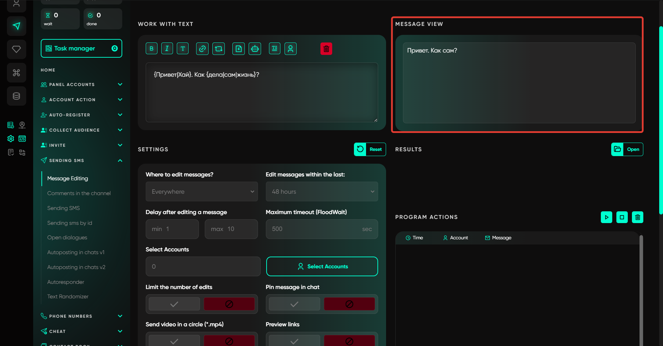Disable Pin message in chat option

coord(349,304)
